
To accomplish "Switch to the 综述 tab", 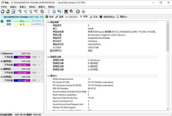I will [50, 17].
